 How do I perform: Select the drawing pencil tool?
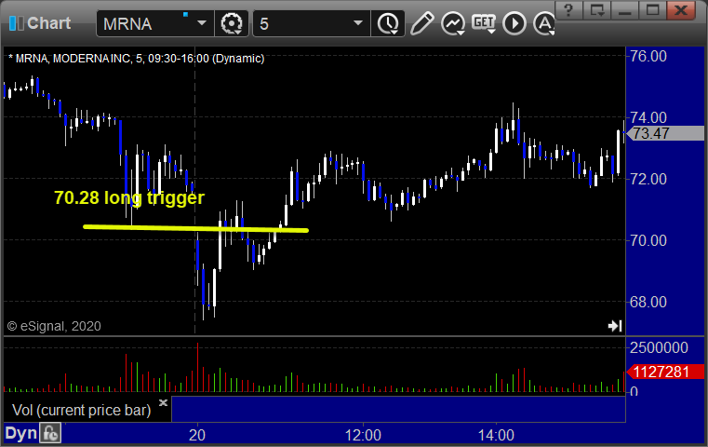click(421, 23)
